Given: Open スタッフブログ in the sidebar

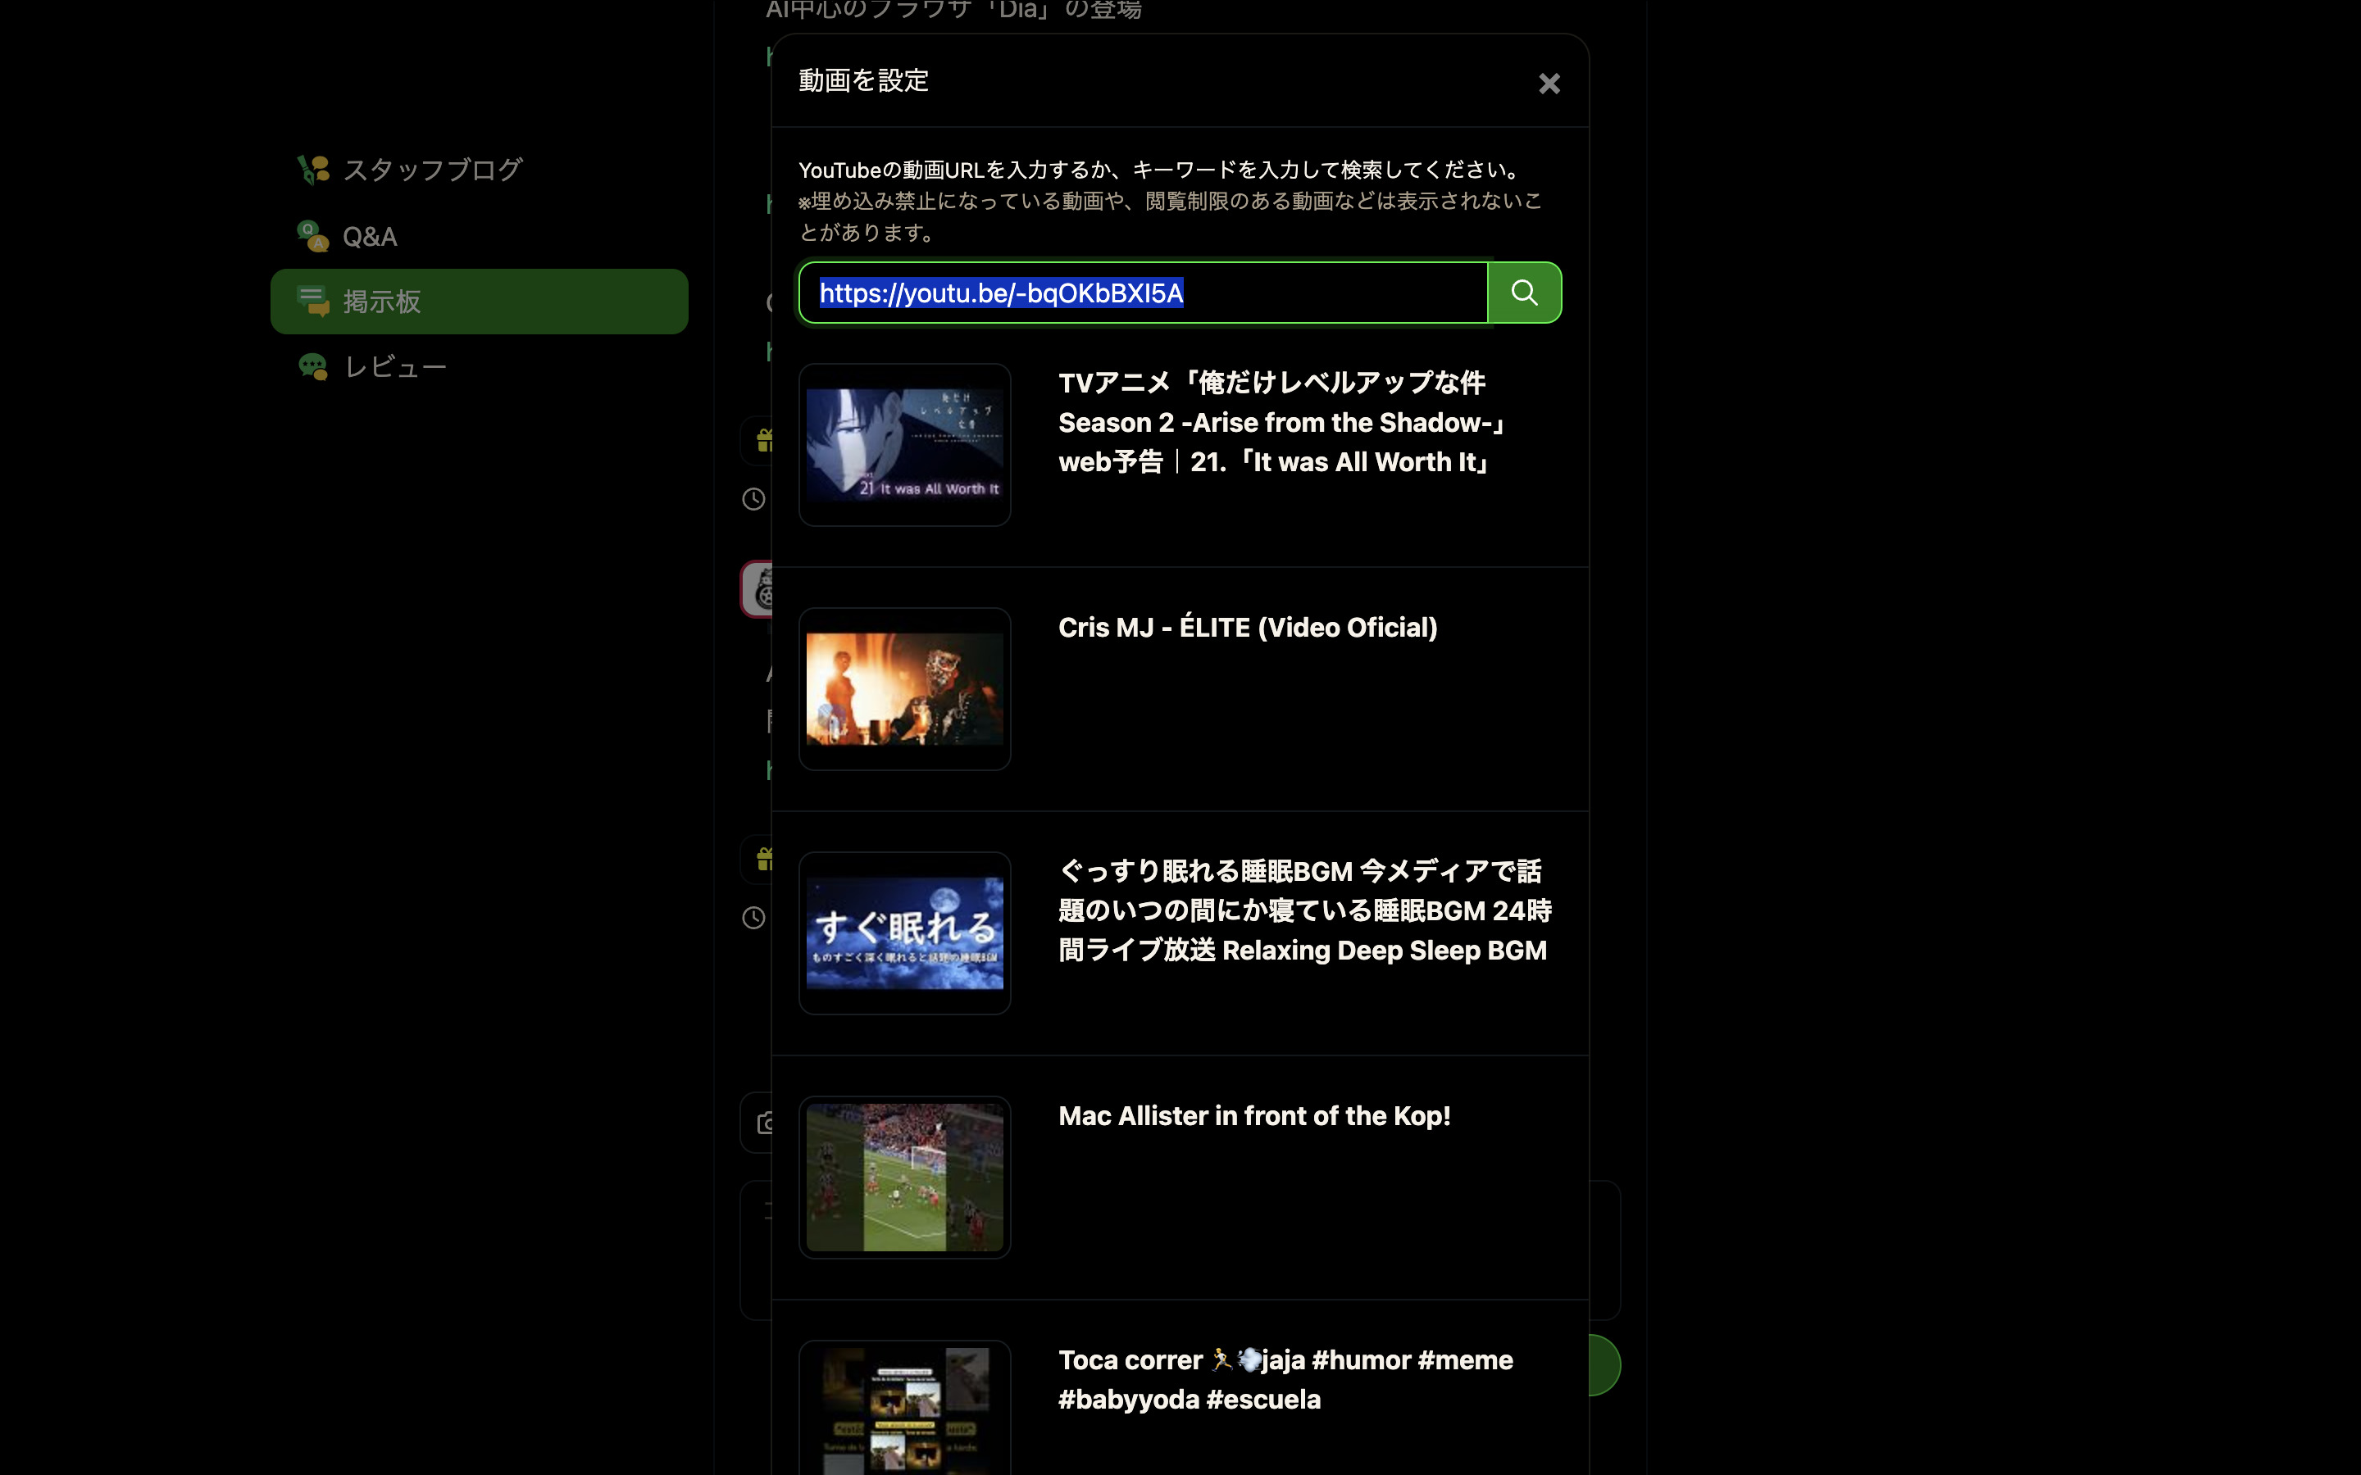Looking at the screenshot, I should coord(432,170).
